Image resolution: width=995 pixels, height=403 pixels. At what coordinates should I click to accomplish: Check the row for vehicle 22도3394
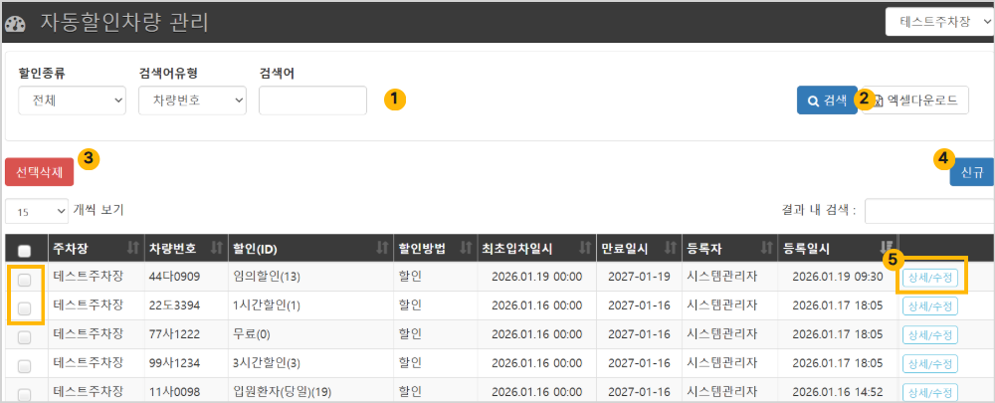pyautogui.click(x=24, y=307)
